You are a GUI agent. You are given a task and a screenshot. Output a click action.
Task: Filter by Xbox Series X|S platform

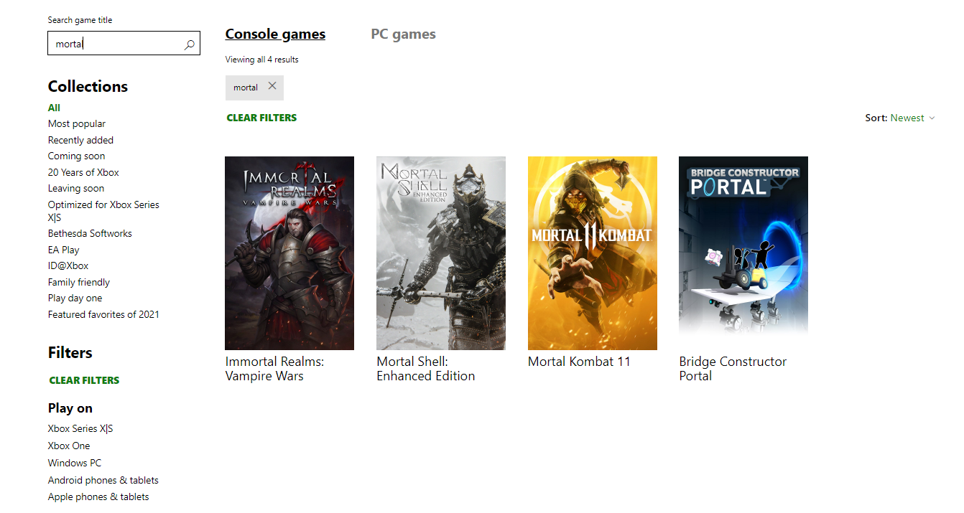(80, 428)
